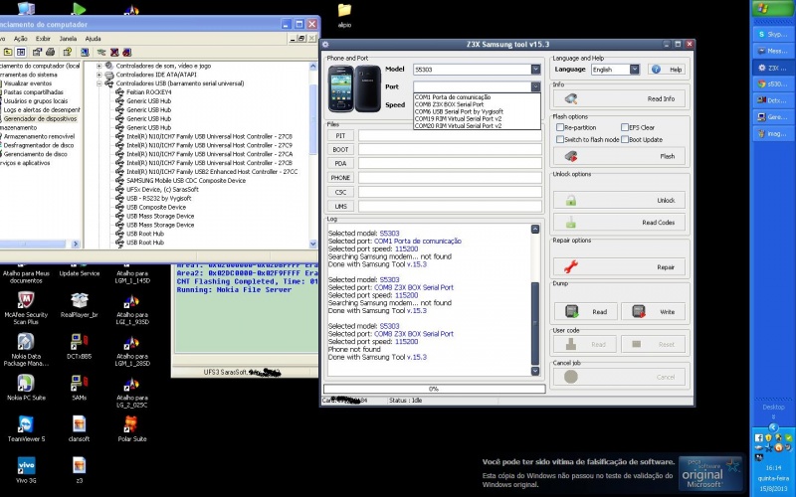The height and width of the screenshot is (497, 796).
Task: Open the z3 desktop icon
Action: point(80,470)
